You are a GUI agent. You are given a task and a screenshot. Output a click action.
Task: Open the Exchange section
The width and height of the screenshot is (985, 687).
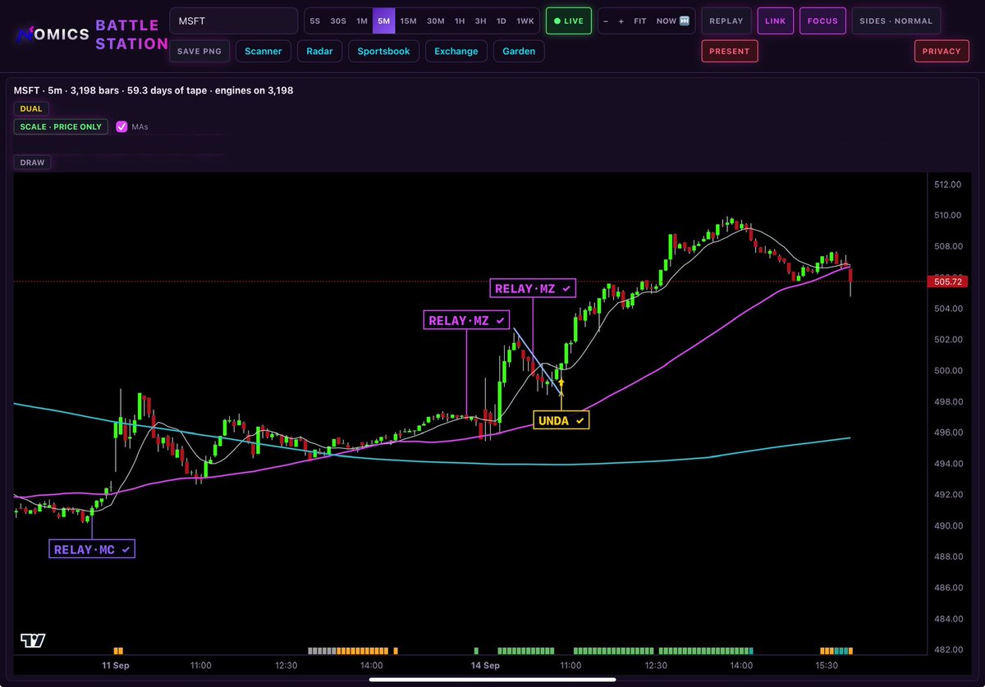(456, 51)
